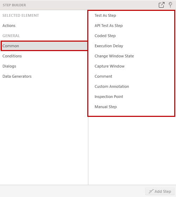Select the Comment step
This screenshot has height=197, width=176.
(103, 76)
